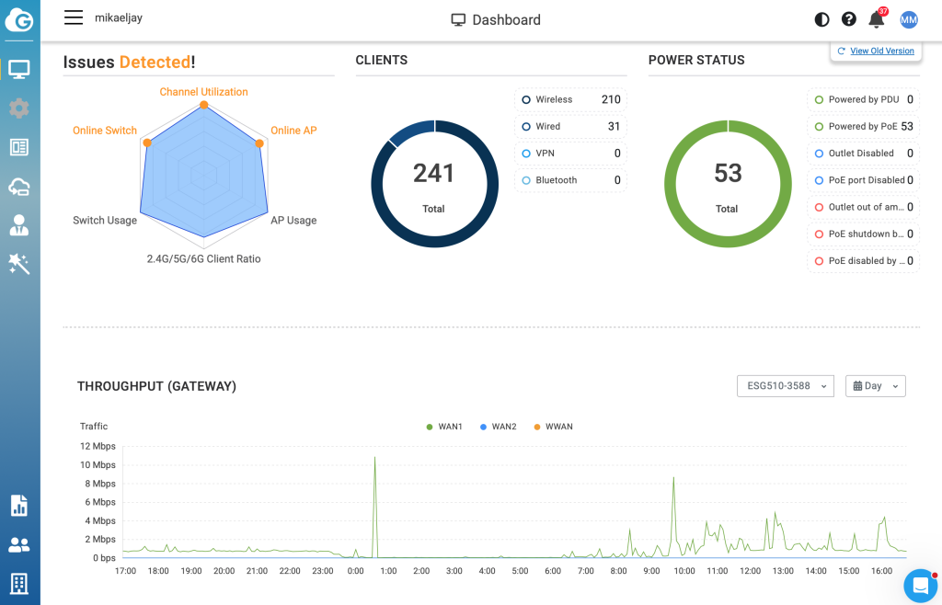Click the Online AP radar label

[293, 131]
